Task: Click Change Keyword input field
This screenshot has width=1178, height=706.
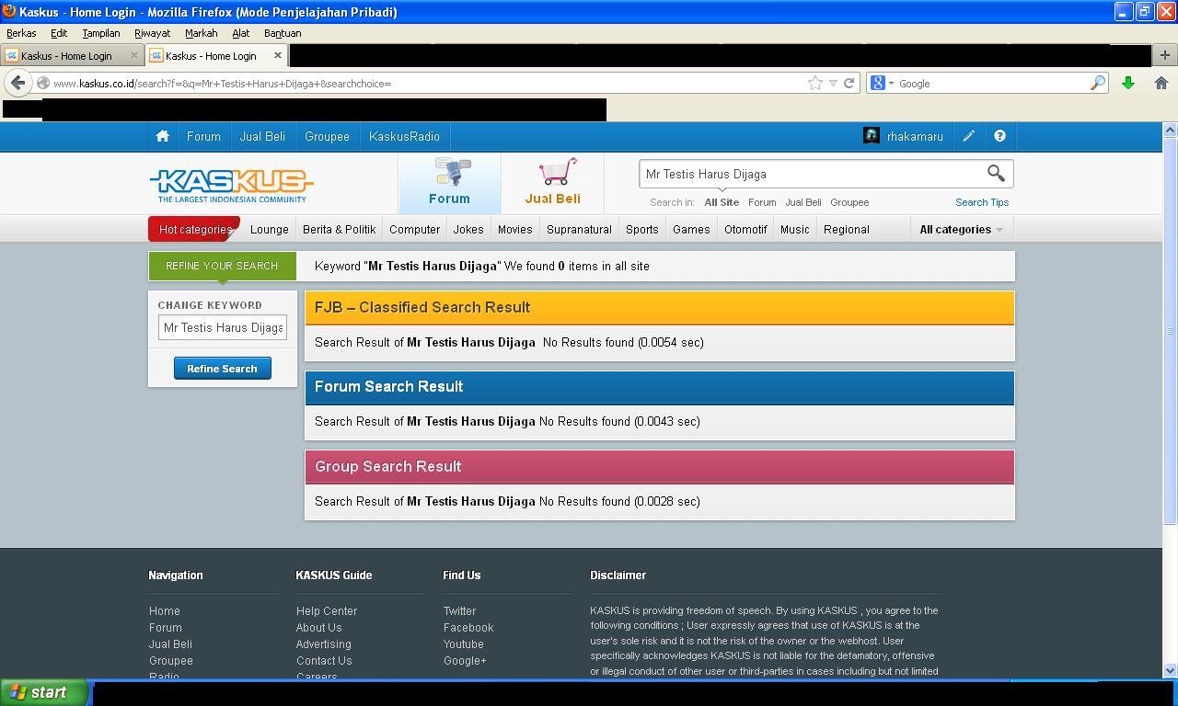Action: coord(223,327)
